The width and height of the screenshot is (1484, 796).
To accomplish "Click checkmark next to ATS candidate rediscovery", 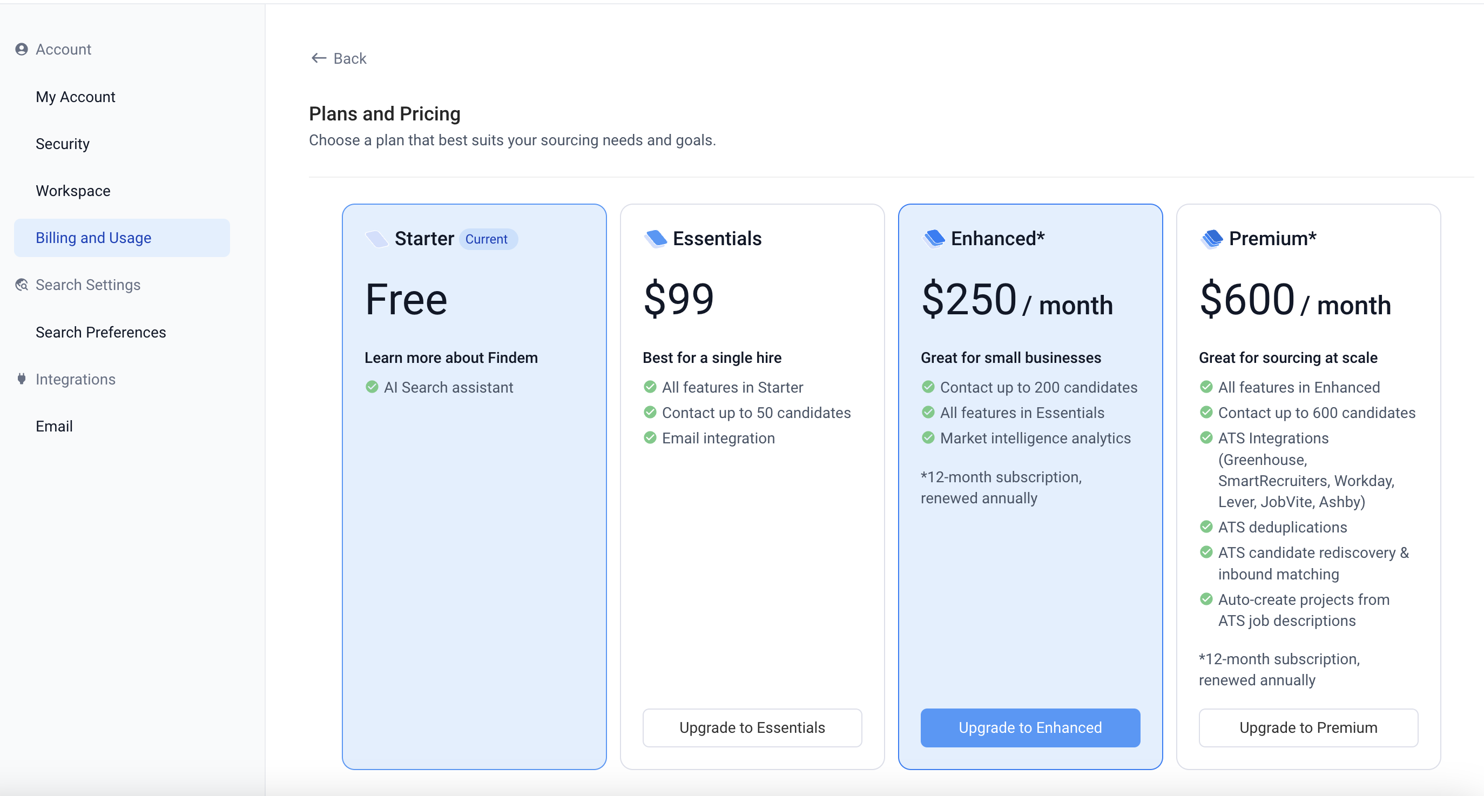I will pyautogui.click(x=1206, y=552).
